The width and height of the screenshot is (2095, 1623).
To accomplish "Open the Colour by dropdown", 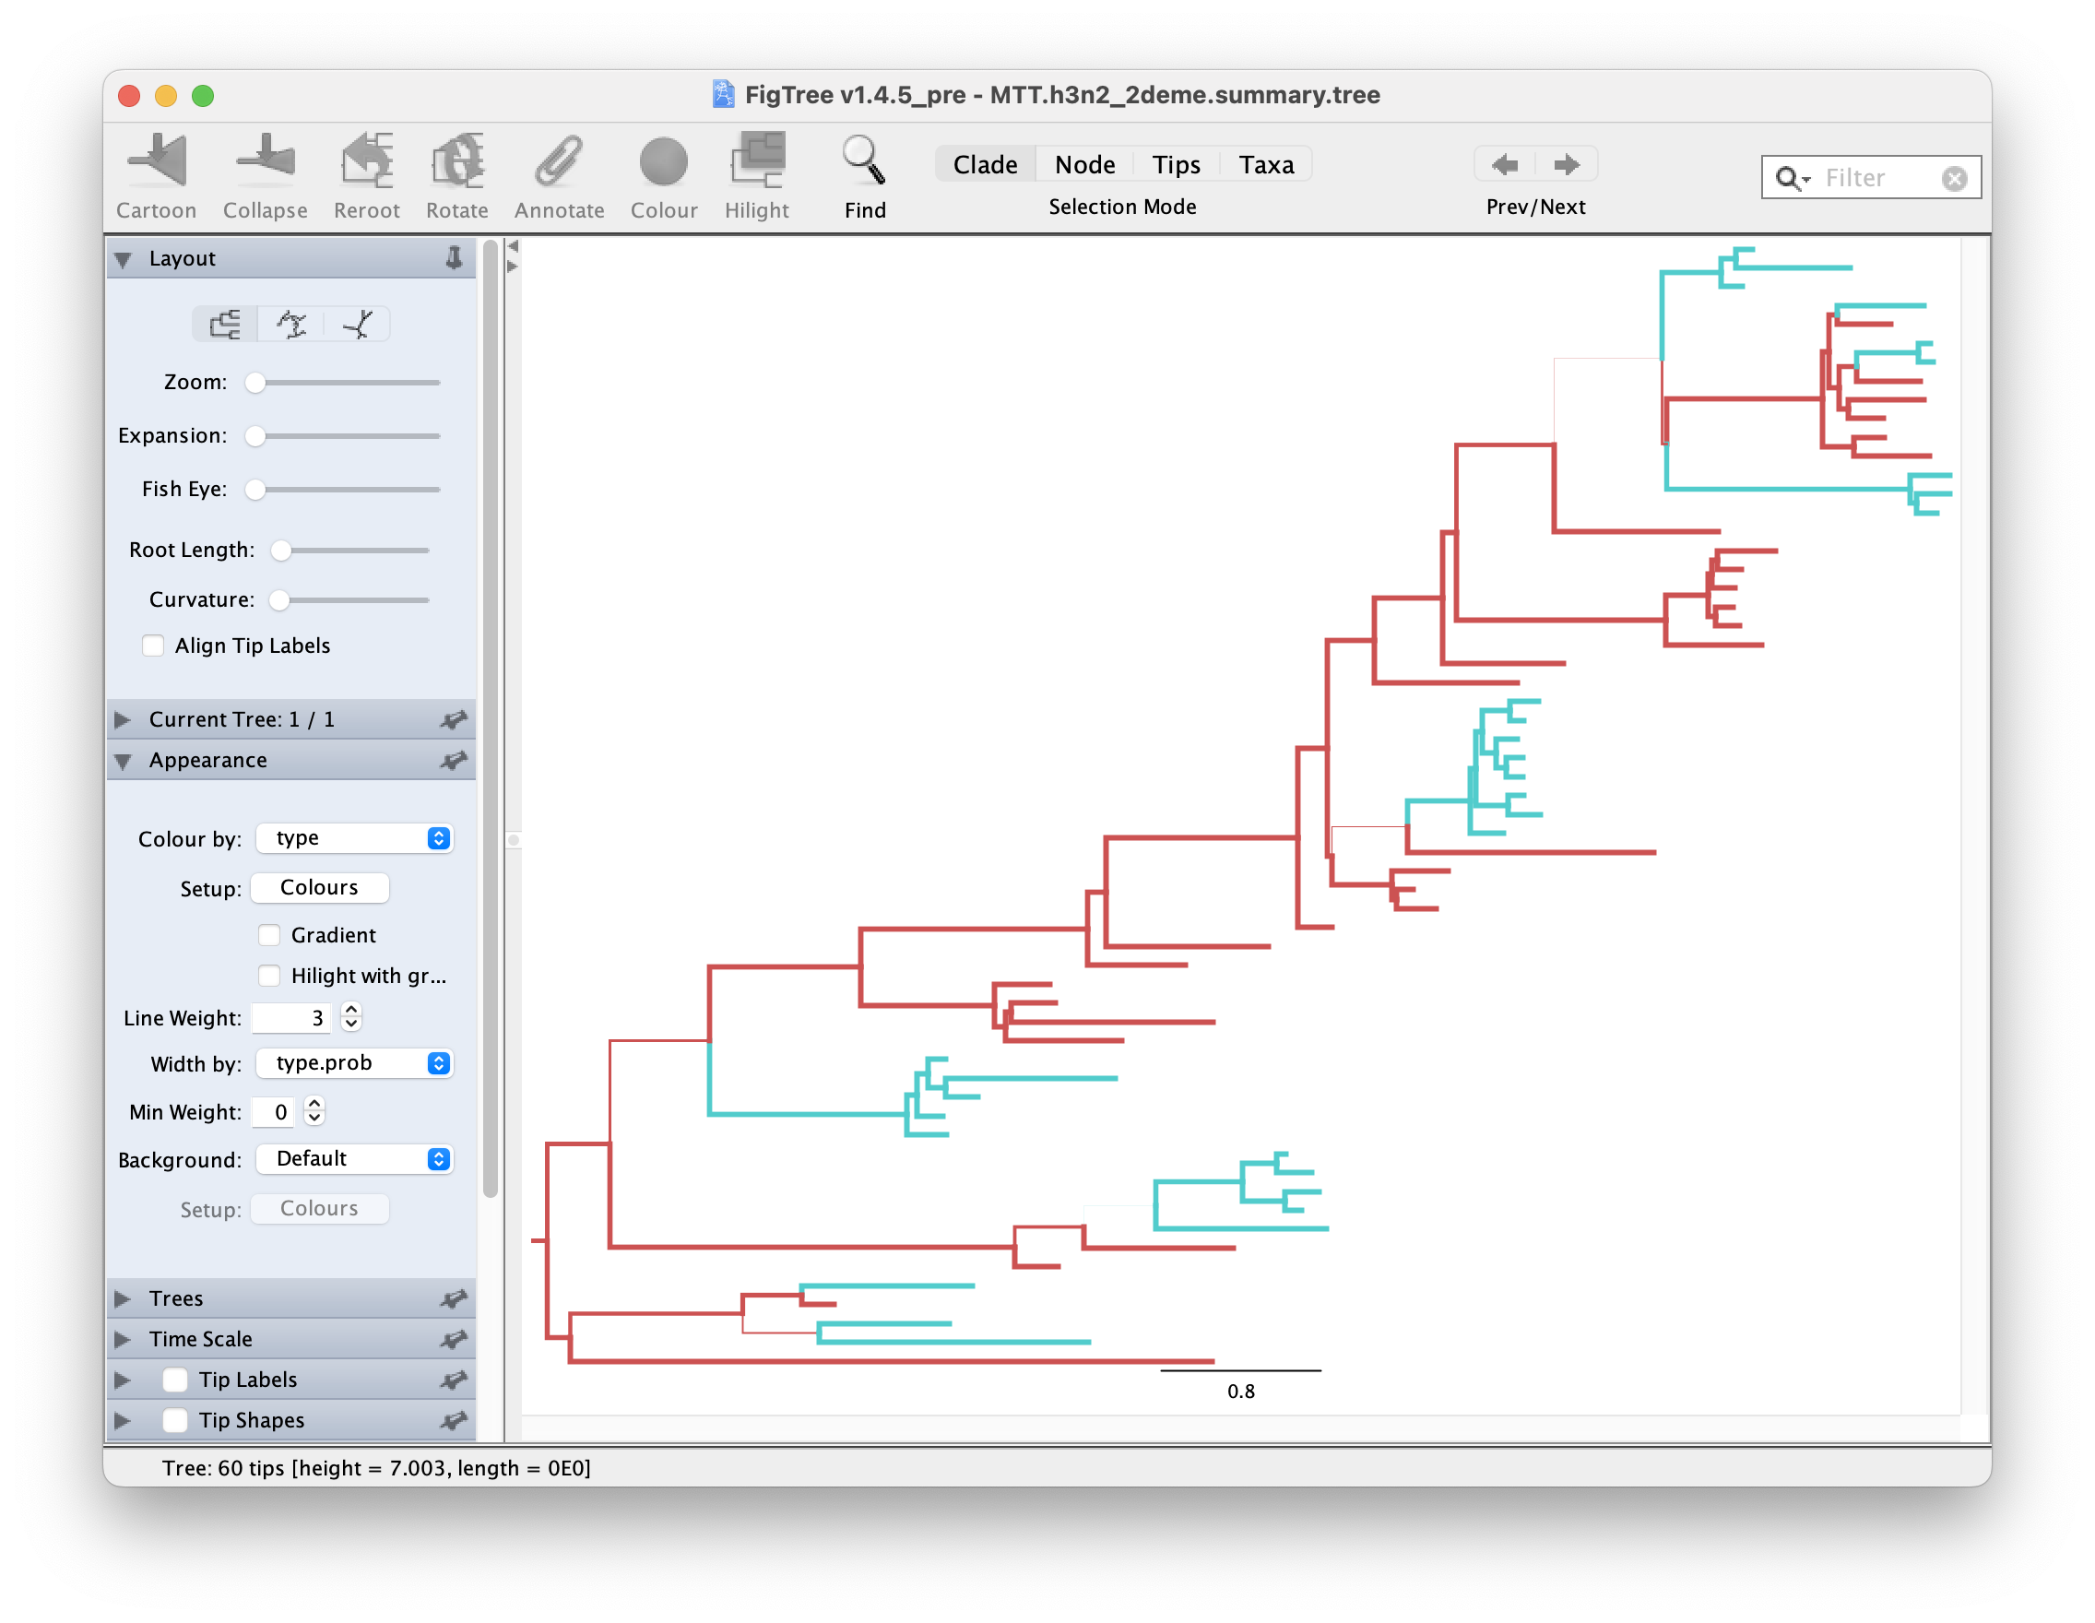I will point(355,838).
